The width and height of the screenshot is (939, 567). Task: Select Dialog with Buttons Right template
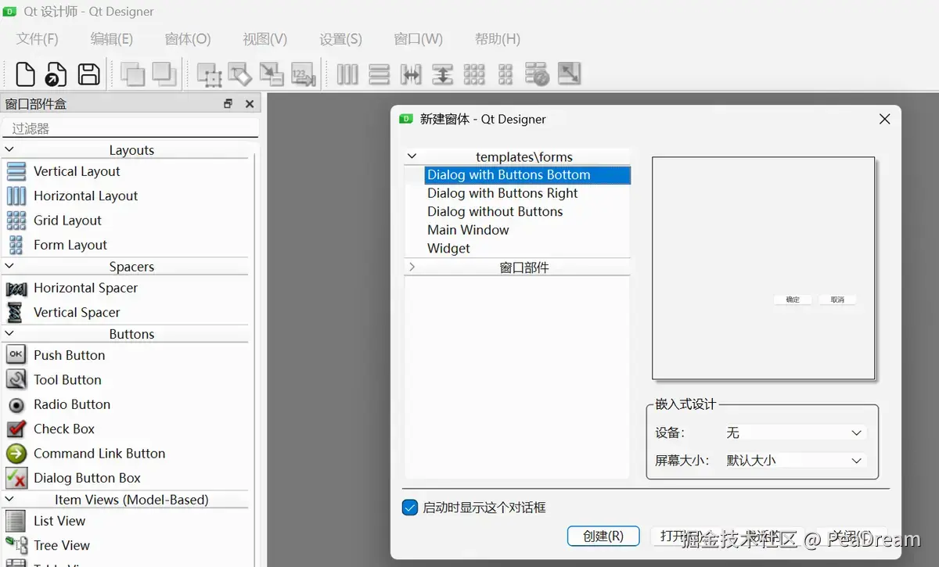502,193
